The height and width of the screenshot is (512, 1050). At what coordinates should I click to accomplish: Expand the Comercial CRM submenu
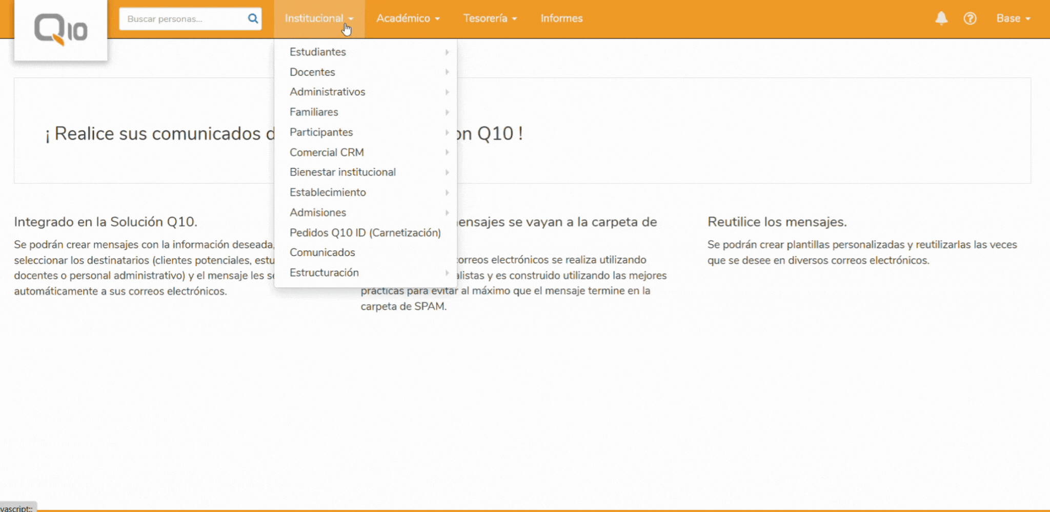[327, 152]
